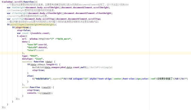The height and width of the screenshot is (110, 191).
Task: Click the console.log(result); line
Action: click(40, 93)
